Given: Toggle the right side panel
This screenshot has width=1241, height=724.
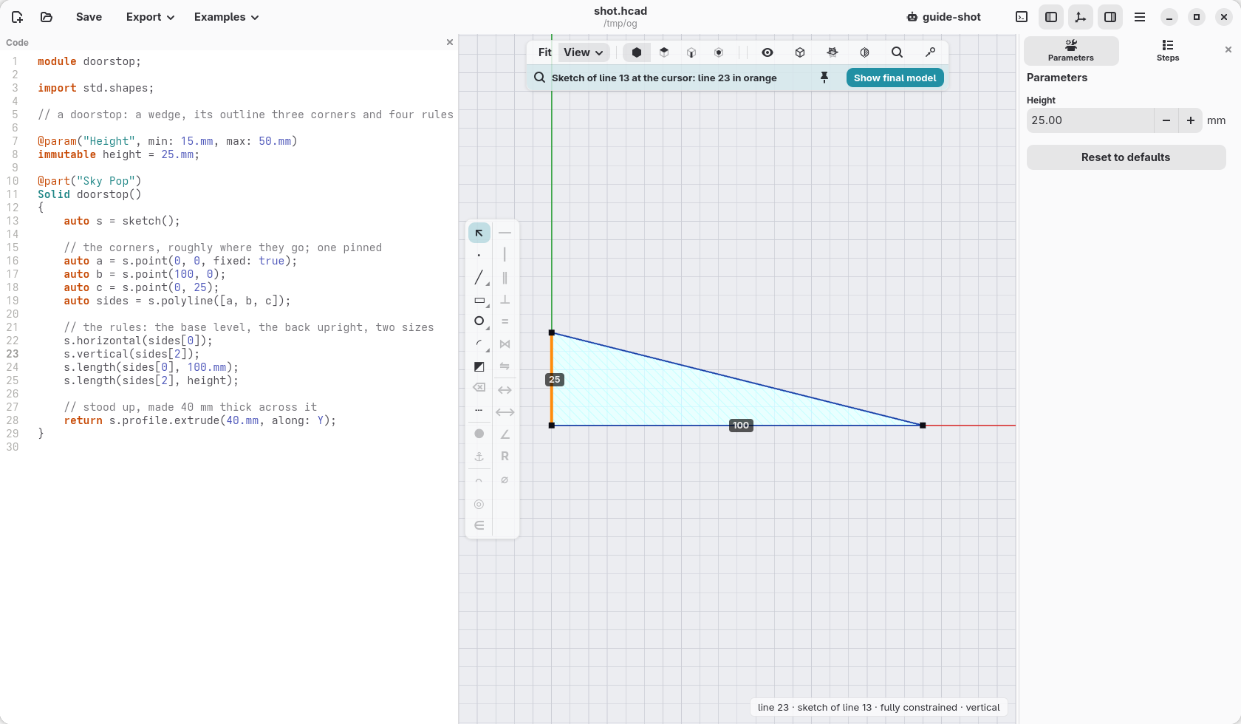Looking at the screenshot, I should pos(1110,17).
